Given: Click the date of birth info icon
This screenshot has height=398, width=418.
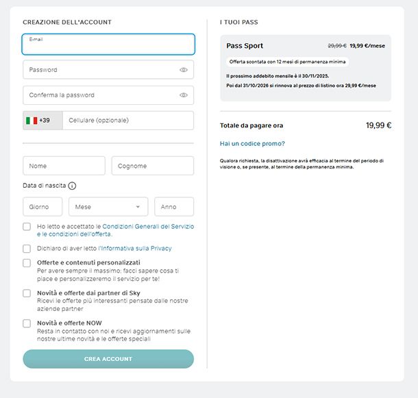Looking at the screenshot, I should click(x=72, y=186).
